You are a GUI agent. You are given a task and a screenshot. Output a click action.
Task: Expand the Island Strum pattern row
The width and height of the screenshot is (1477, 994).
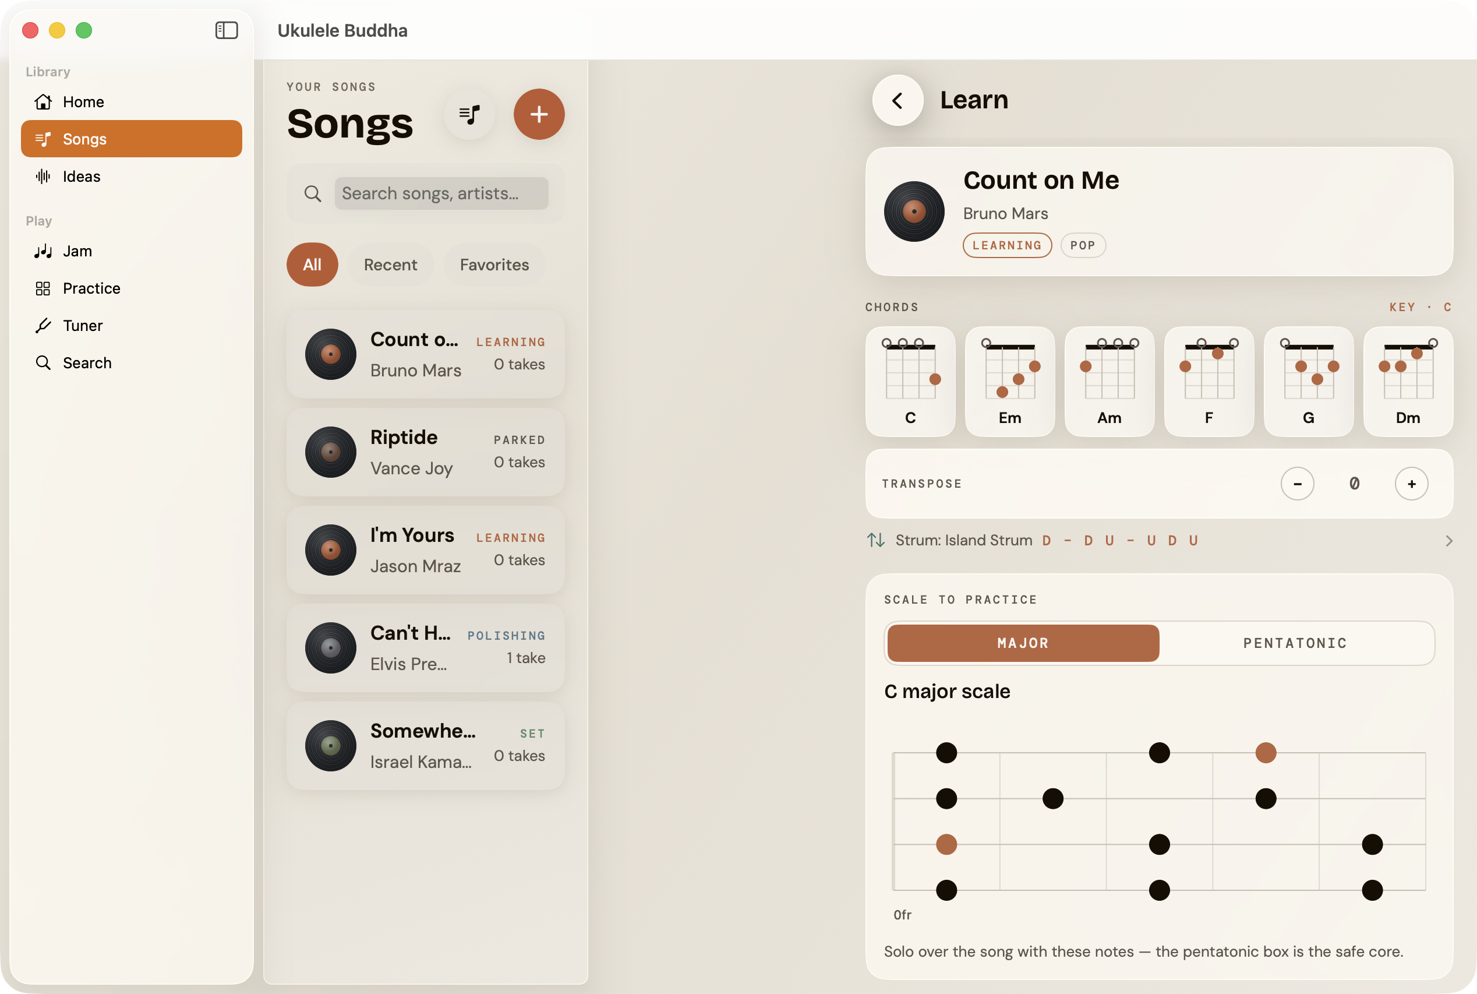click(x=1159, y=540)
